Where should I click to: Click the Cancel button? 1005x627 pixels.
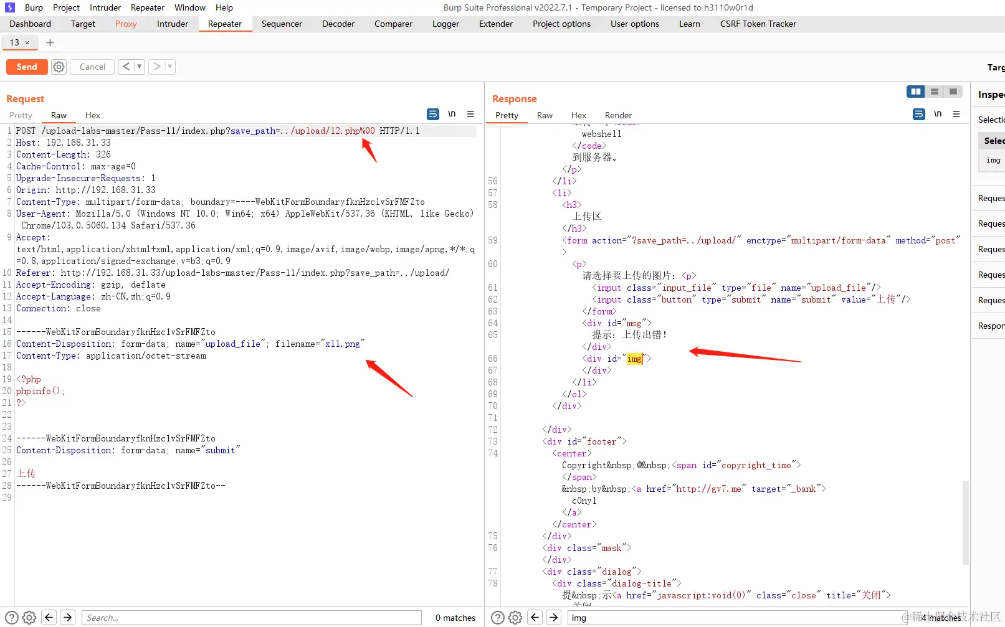pyautogui.click(x=92, y=67)
